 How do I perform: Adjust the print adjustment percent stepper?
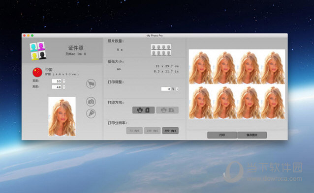(177, 89)
